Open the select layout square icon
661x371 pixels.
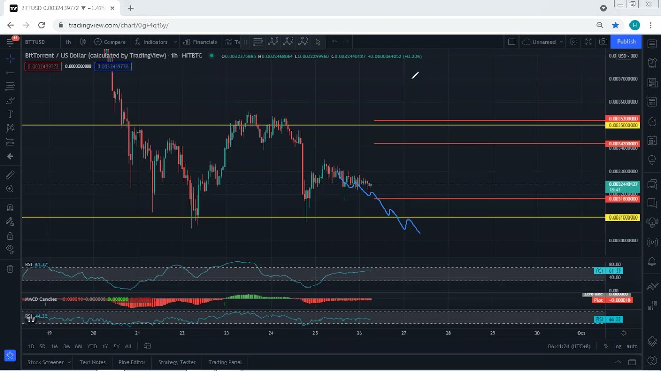tap(512, 42)
